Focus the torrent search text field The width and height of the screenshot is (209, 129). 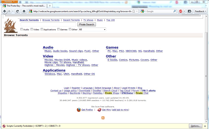(x=48, y=24)
